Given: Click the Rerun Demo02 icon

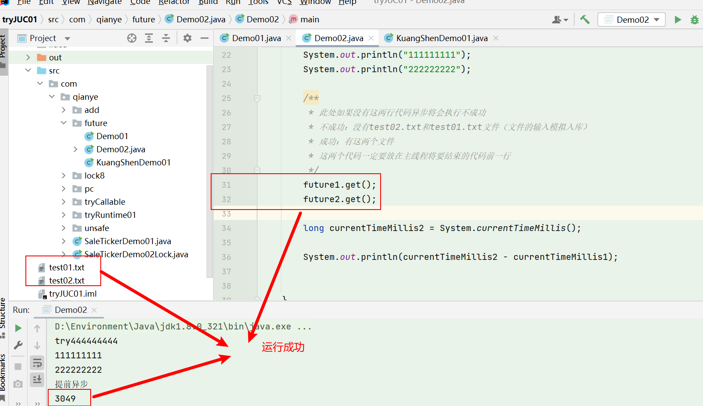Looking at the screenshot, I should click(x=18, y=327).
